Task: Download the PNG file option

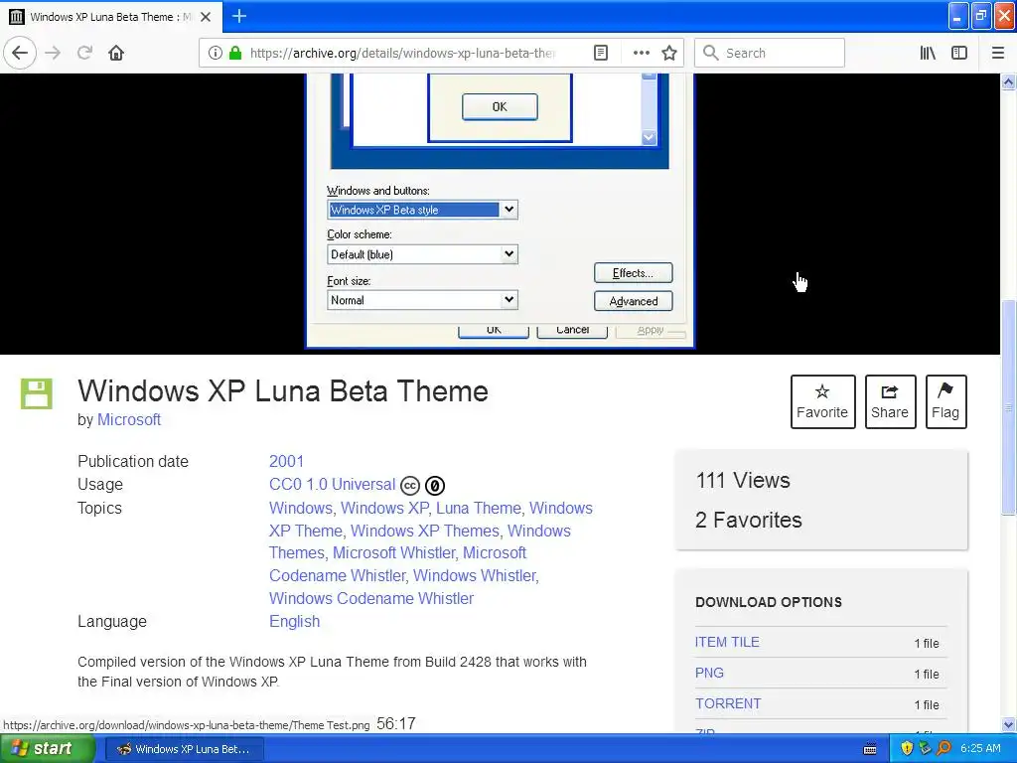Action: coord(709,673)
